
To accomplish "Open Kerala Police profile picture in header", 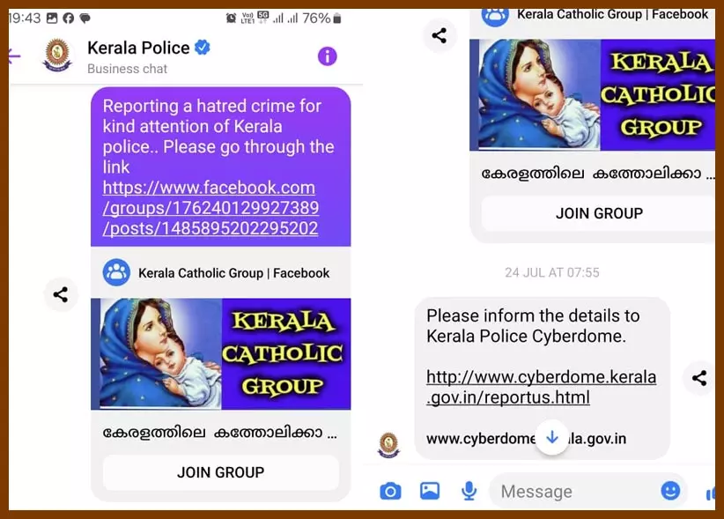I will pyautogui.click(x=57, y=56).
